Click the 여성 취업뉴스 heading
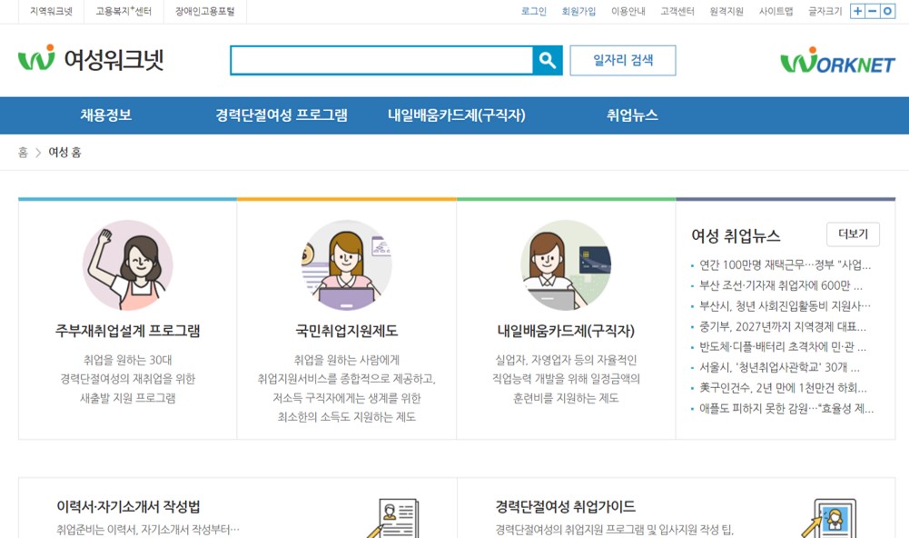Screen dimensions: 909x538 [x=736, y=235]
